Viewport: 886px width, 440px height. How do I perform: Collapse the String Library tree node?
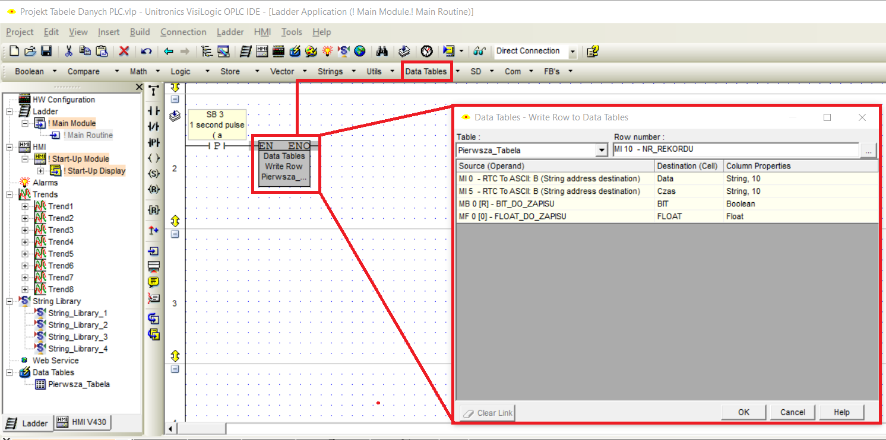(10, 301)
